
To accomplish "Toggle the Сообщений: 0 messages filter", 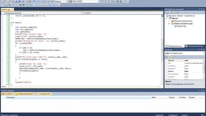I will [44, 94].
